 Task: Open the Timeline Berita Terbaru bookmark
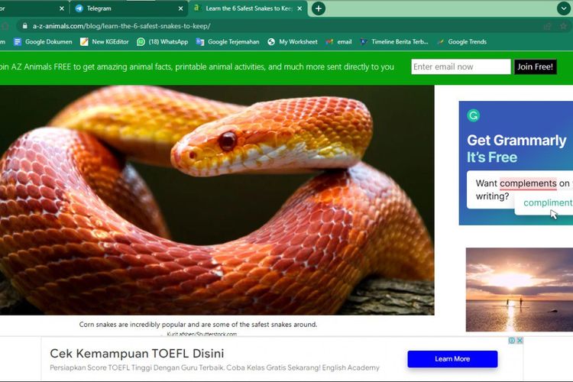394,42
